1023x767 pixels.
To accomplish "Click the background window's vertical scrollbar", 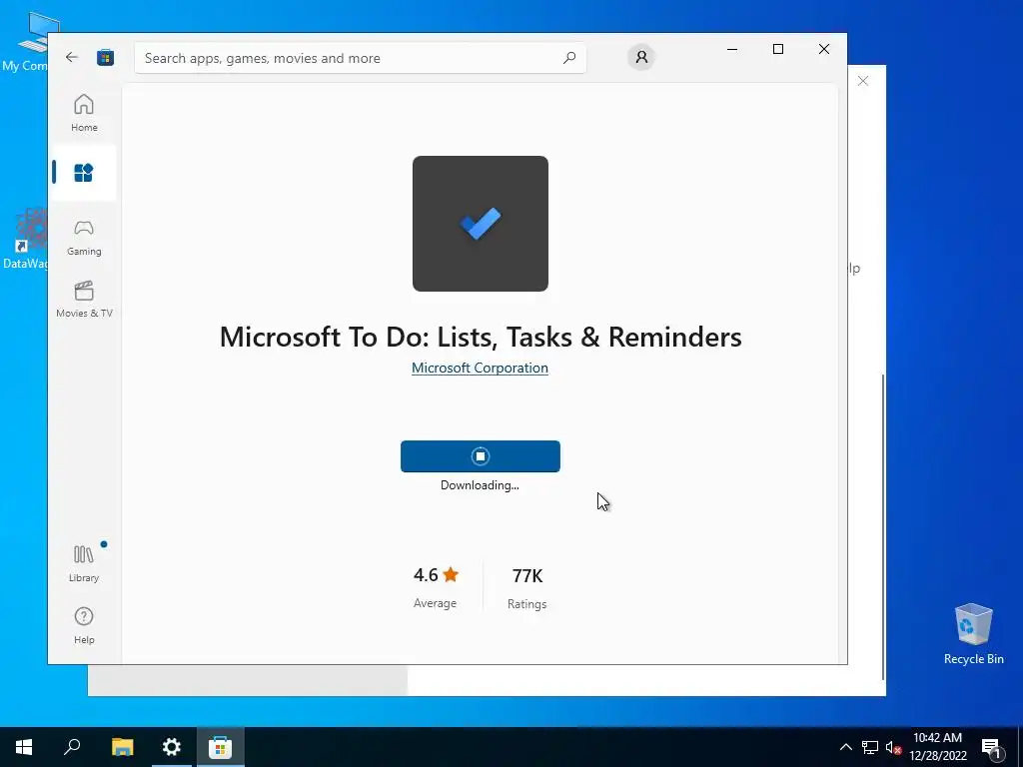I will pyautogui.click(x=883, y=525).
